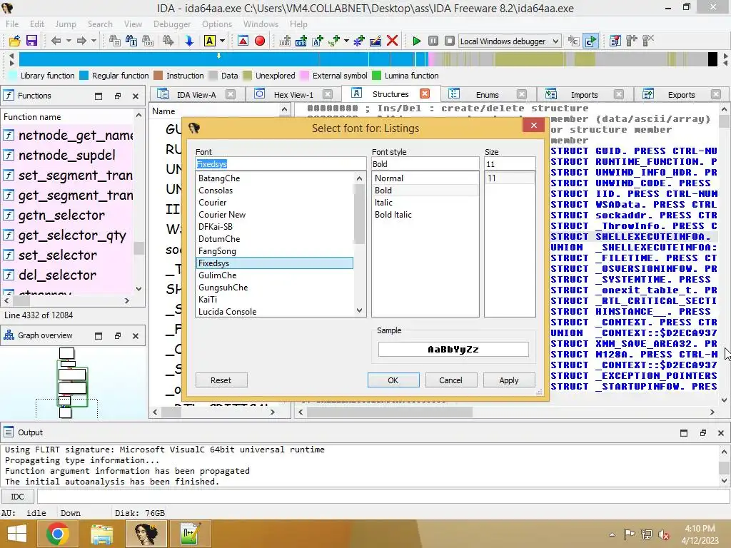Switch to the Enums tab

[x=487, y=95]
